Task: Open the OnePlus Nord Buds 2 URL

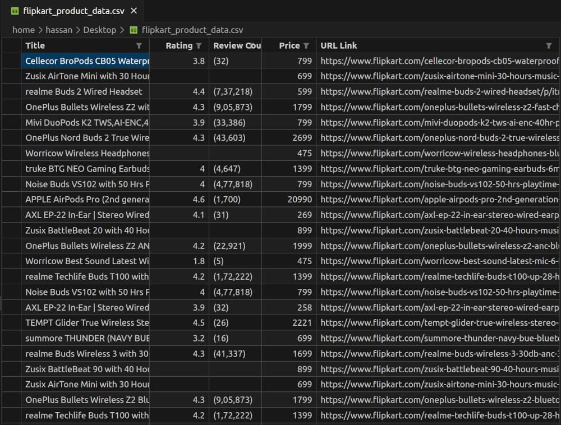Action: pos(438,137)
